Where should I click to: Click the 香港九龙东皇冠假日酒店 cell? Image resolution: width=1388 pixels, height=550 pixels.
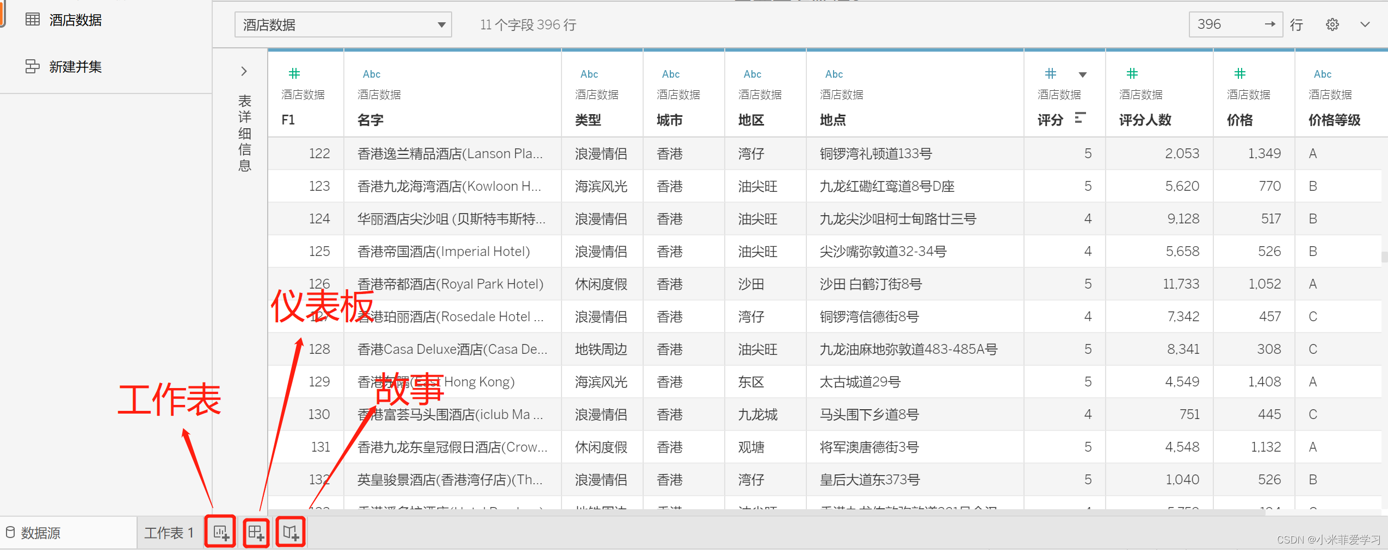452,447
